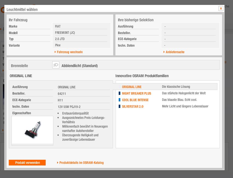Click the arrow before Fahrzeug wechseln
233x178 pixels.
click(55, 52)
